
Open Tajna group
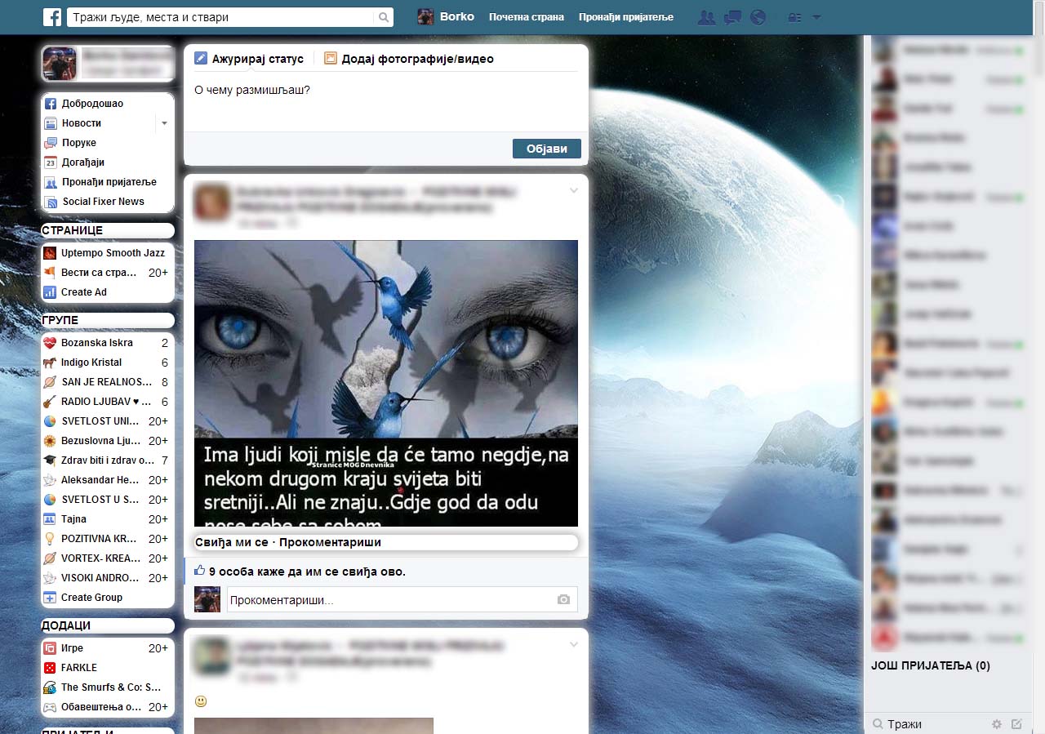[107, 519]
